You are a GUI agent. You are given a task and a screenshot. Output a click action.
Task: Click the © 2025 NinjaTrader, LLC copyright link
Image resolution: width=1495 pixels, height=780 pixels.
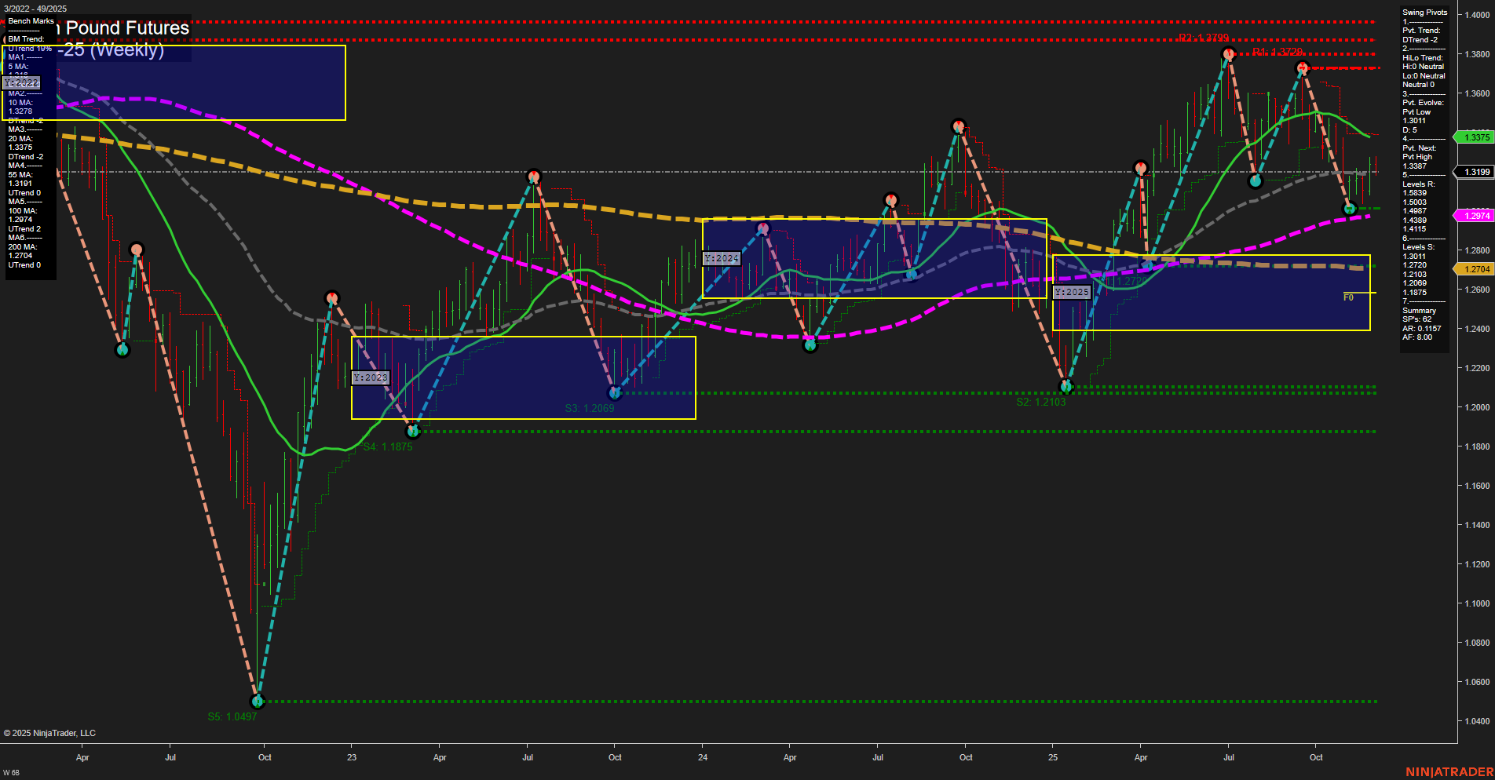click(x=49, y=732)
